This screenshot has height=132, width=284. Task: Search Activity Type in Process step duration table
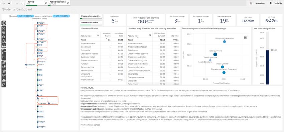[x=150, y=35]
